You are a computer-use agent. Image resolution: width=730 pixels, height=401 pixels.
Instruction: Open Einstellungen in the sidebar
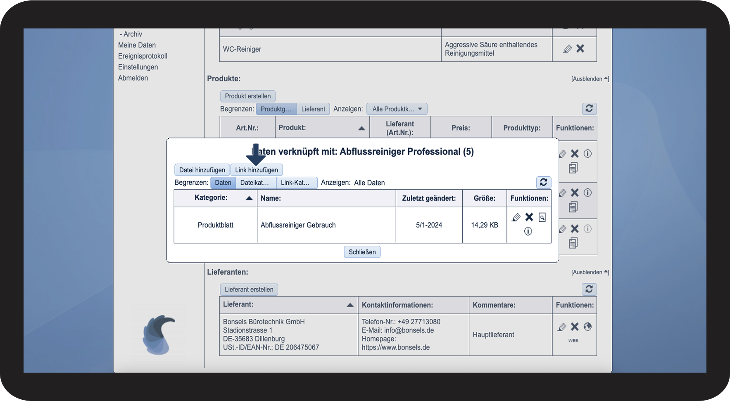click(x=138, y=67)
